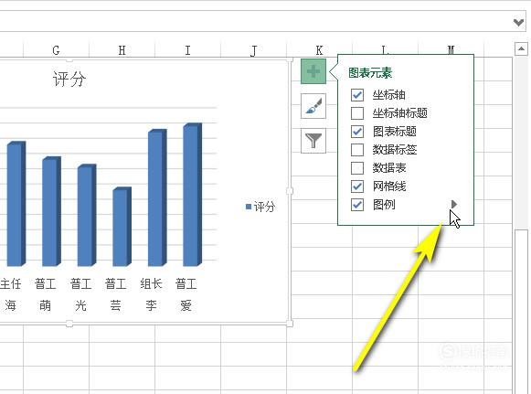Uncheck the 图例 checkbox
Image resolution: width=531 pixels, height=394 pixels.
click(x=357, y=205)
